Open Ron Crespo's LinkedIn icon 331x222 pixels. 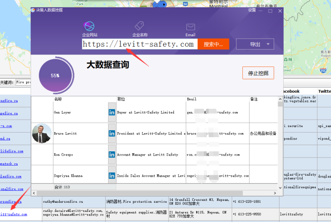coord(112,155)
